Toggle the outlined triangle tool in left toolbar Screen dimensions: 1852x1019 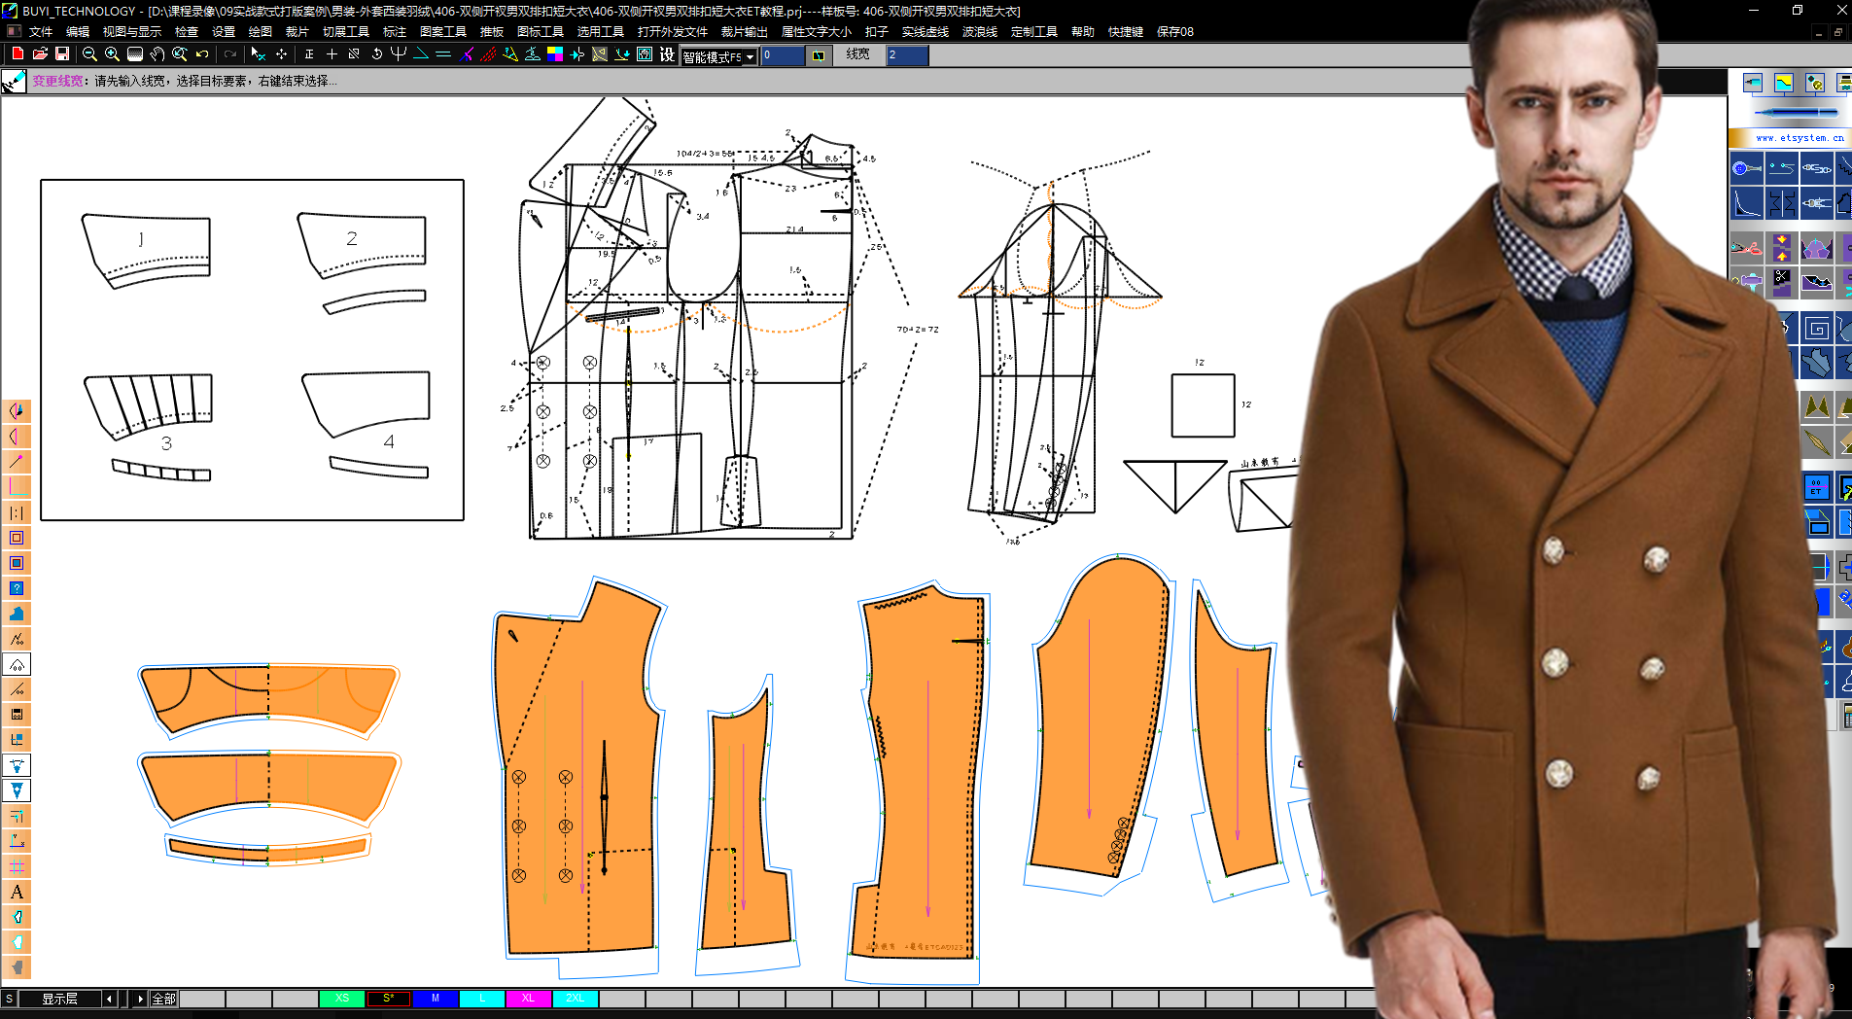click(x=17, y=765)
